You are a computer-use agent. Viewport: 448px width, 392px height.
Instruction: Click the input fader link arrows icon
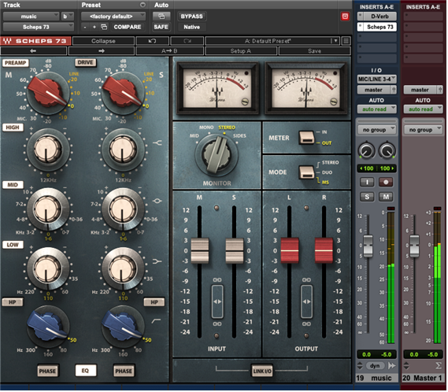[x=217, y=301]
